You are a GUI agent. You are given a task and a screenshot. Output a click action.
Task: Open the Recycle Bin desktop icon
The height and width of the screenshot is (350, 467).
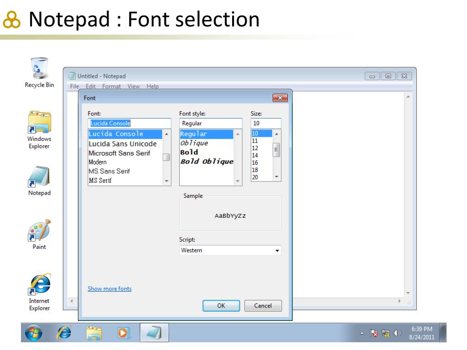coord(39,72)
